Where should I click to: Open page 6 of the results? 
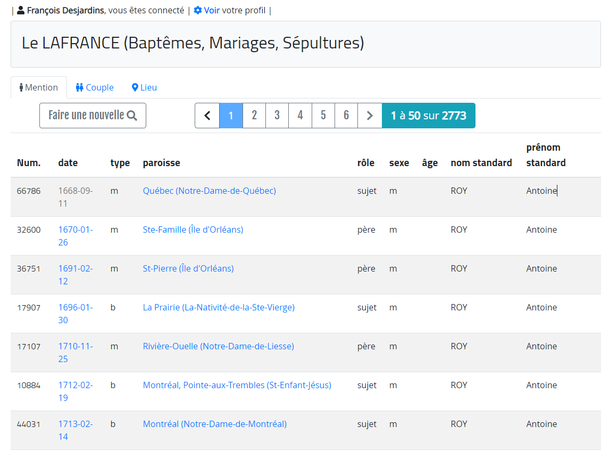[x=346, y=116]
